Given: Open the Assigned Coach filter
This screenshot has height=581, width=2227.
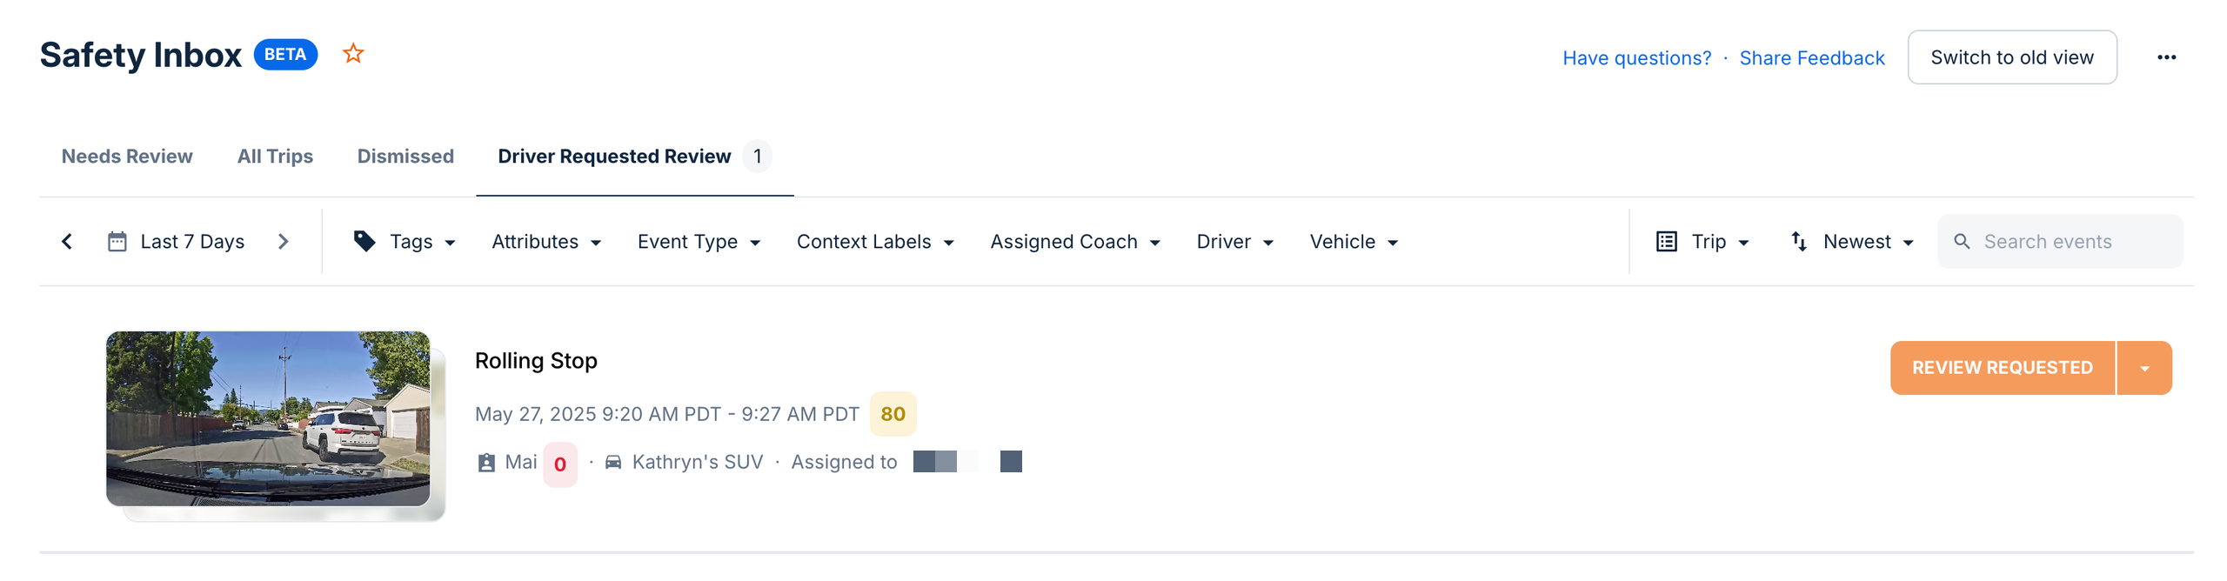Looking at the screenshot, I should coord(1074,242).
